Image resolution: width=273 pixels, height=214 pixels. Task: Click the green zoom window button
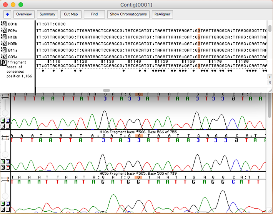tap(21, 5)
